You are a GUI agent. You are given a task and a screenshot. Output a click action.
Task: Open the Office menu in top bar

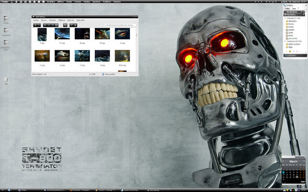pyautogui.click(x=60, y=1)
